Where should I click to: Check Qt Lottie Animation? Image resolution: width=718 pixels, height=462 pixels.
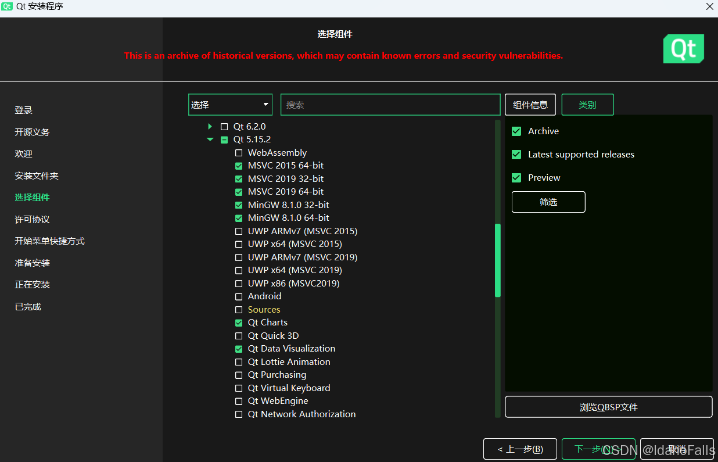tap(239, 362)
